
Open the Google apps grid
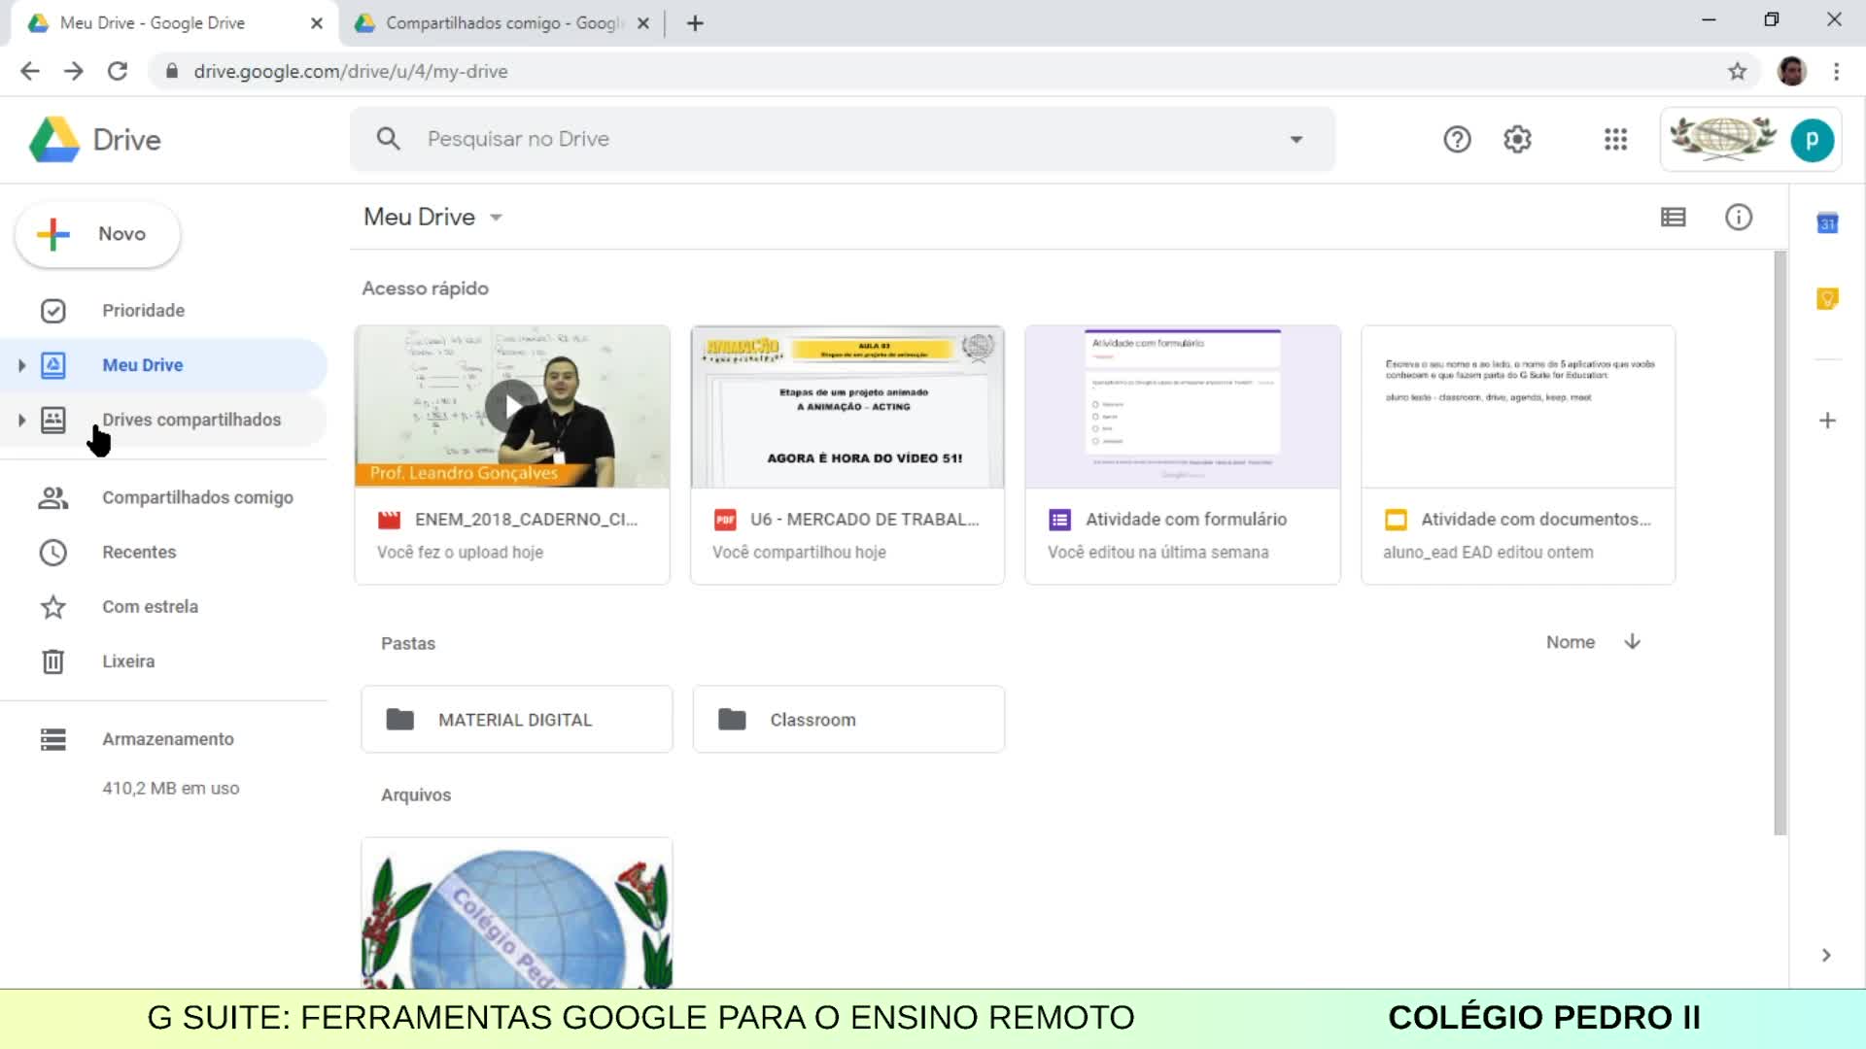[1615, 140]
